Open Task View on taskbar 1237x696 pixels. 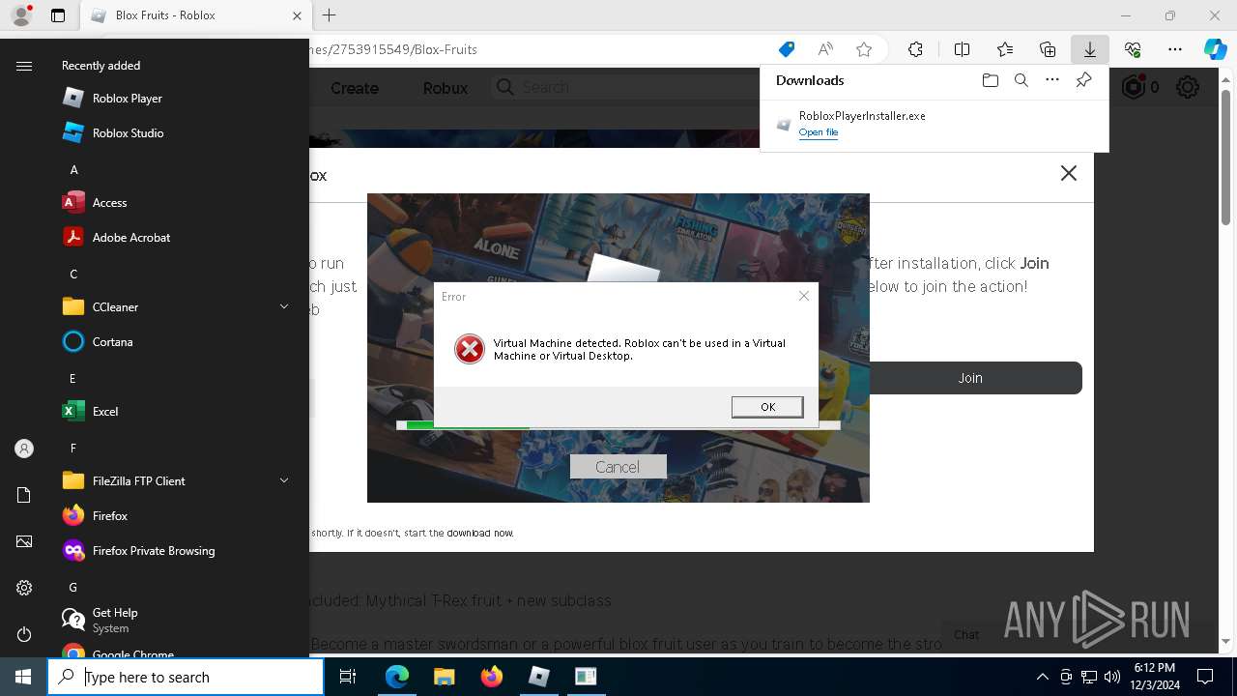[x=348, y=677]
